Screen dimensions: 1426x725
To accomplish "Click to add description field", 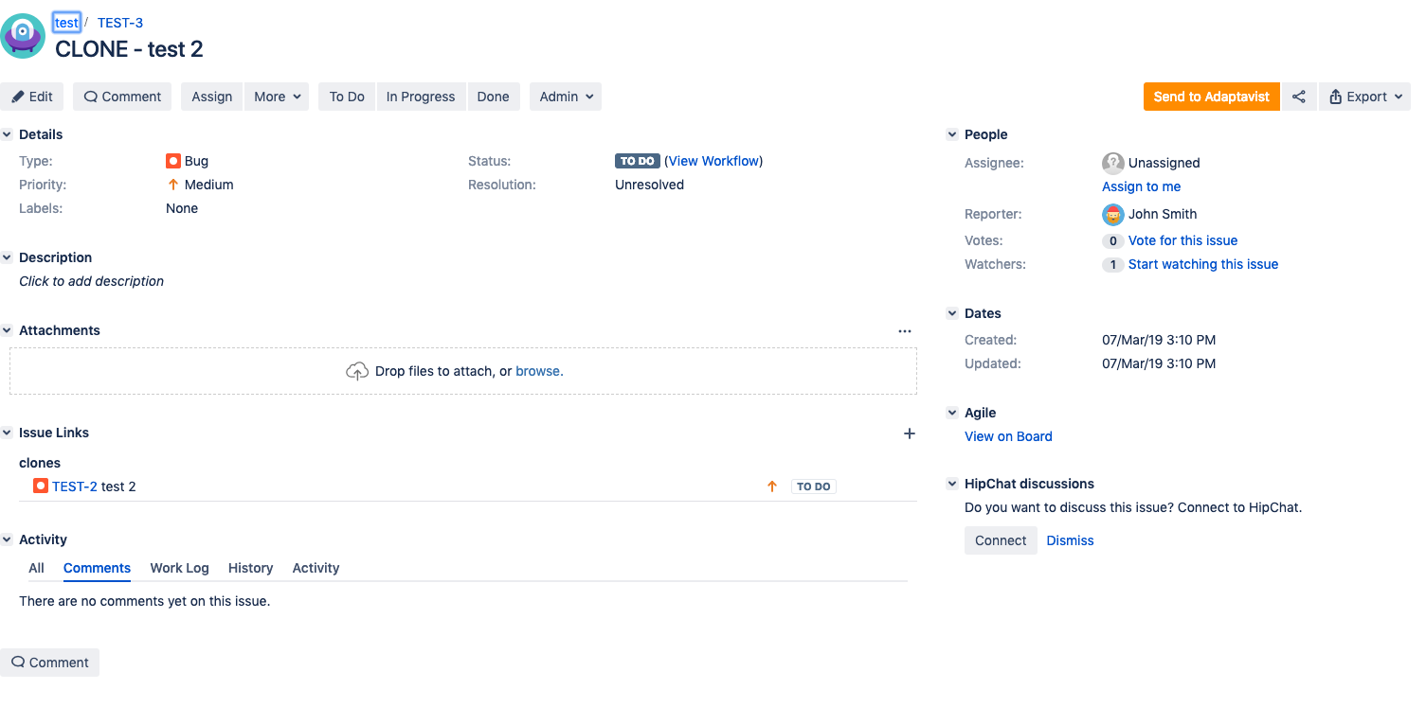I will click(91, 281).
